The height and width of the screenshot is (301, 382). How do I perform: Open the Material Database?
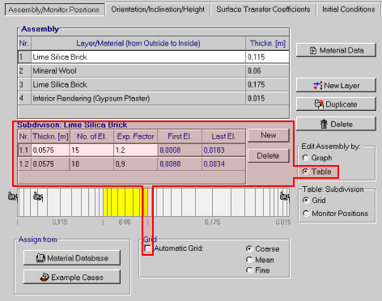click(x=72, y=258)
